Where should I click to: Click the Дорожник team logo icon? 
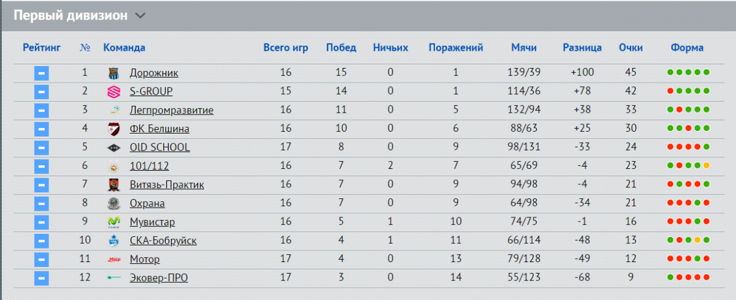114,73
